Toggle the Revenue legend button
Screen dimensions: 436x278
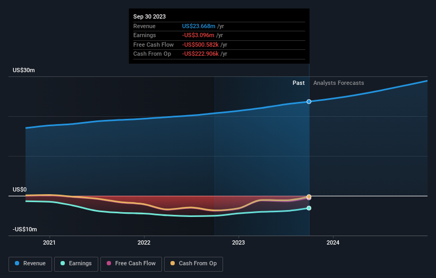coord(30,264)
